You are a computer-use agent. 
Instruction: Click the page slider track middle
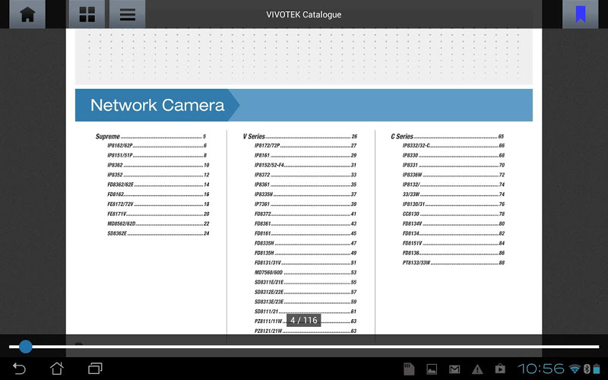coord(304,347)
